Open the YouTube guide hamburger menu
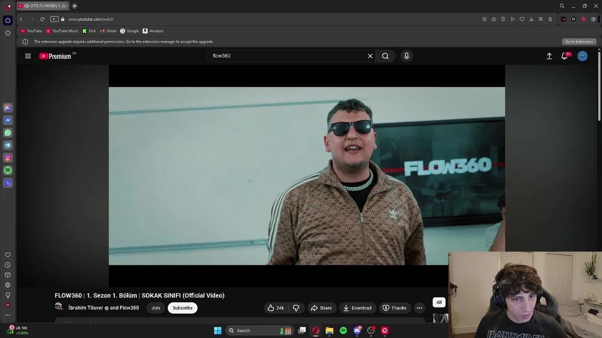Viewport: 602px width, 338px height. tap(28, 56)
